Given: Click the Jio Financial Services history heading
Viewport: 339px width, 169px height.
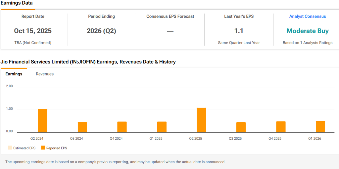Looking at the screenshot, I should (88, 62).
